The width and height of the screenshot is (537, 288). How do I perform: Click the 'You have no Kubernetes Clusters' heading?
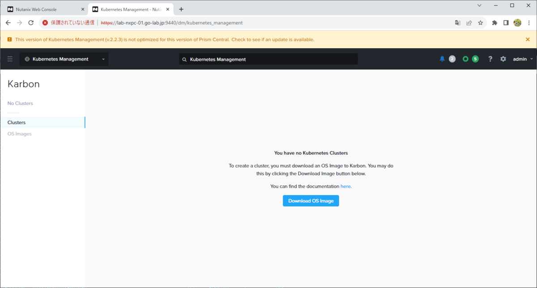click(311, 153)
